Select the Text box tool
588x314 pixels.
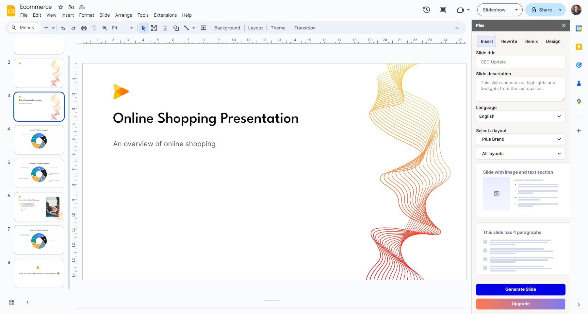(x=154, y=28)
